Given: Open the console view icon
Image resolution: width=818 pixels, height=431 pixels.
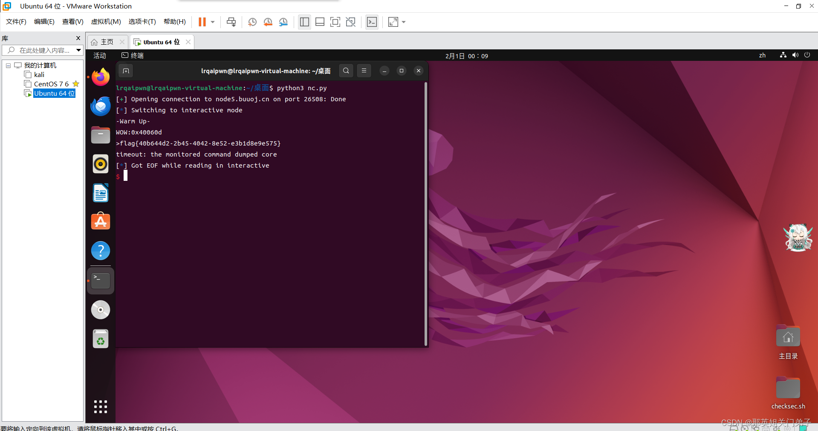Looking at the screenshot, I should pyautogui.click(x=372, y=22).
